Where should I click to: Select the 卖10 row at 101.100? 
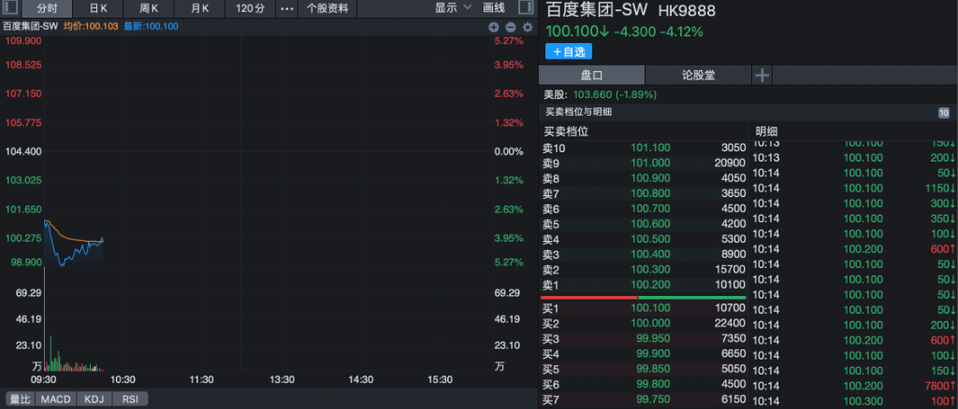(x=644, y=148)
